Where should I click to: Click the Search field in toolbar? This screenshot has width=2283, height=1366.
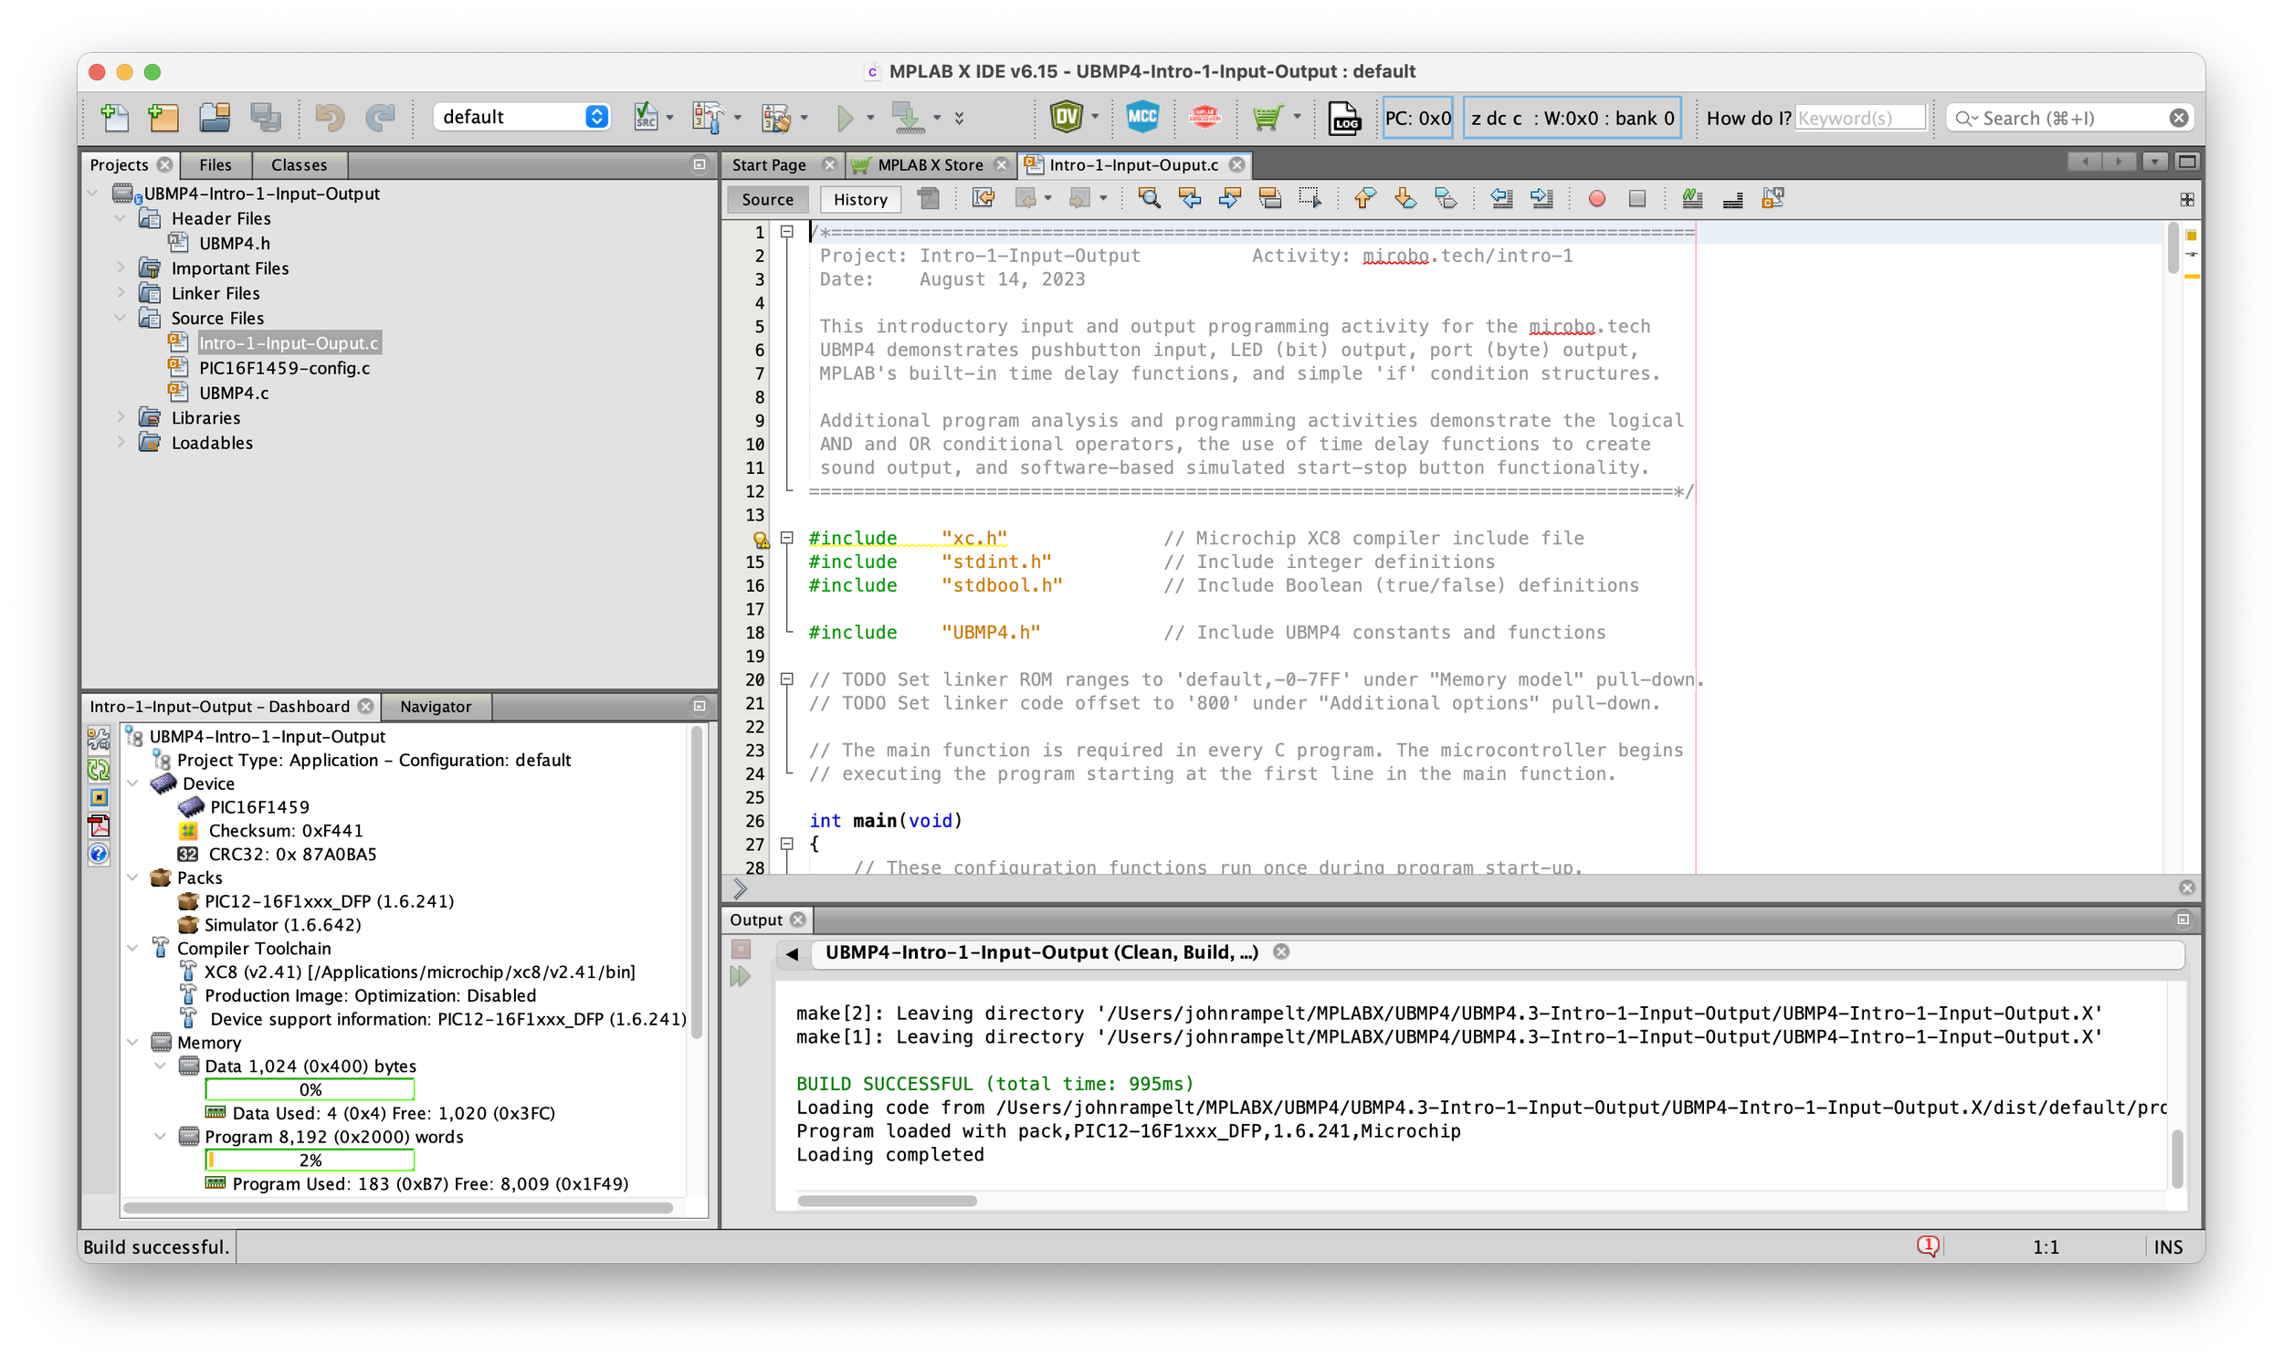(x=2068, y=118)
